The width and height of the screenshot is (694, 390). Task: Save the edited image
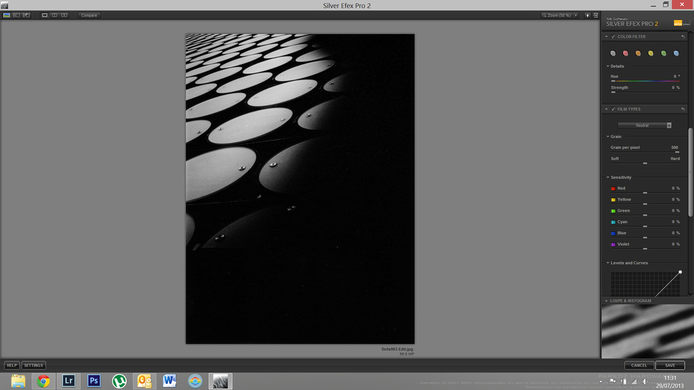pos(670,365)
